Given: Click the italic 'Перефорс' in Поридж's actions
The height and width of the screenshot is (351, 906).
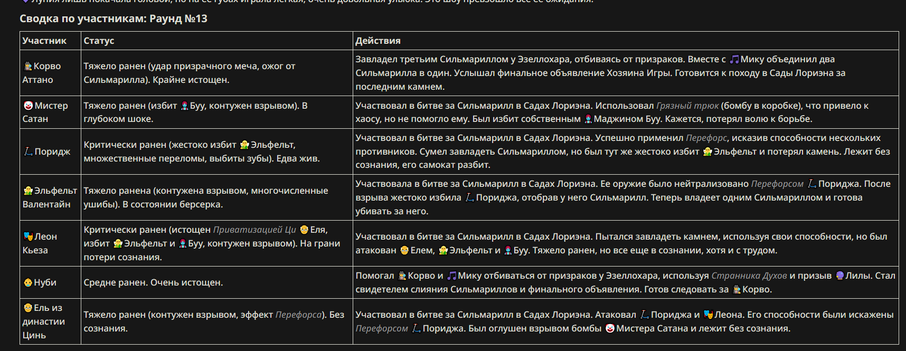Looking at the screenshot, I should (x=706, y=138).
